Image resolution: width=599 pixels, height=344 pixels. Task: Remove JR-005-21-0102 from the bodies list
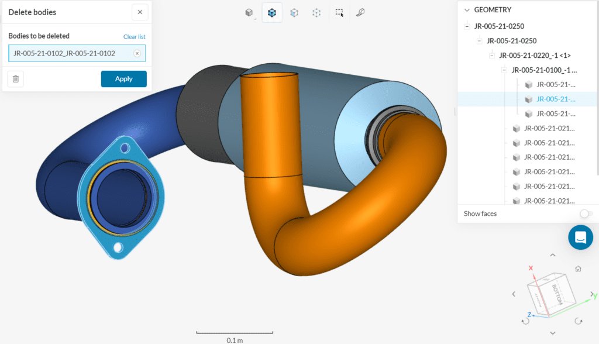137,53
